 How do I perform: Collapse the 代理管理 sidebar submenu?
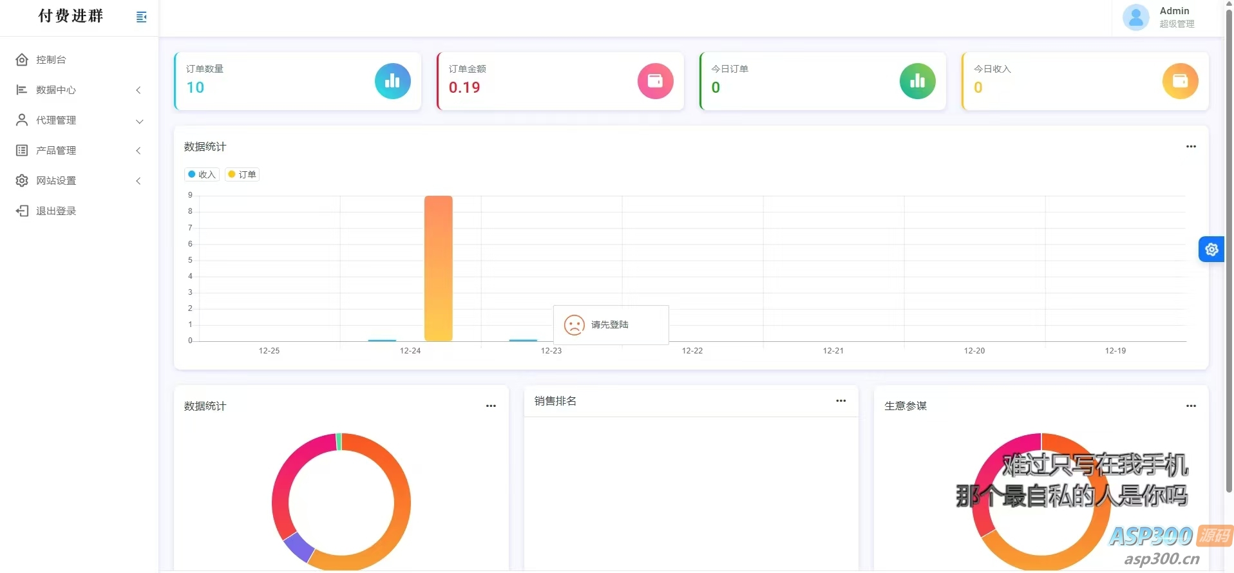pos(79,120)
